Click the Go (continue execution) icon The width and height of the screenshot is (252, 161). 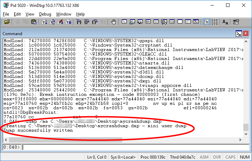(44, 22)
